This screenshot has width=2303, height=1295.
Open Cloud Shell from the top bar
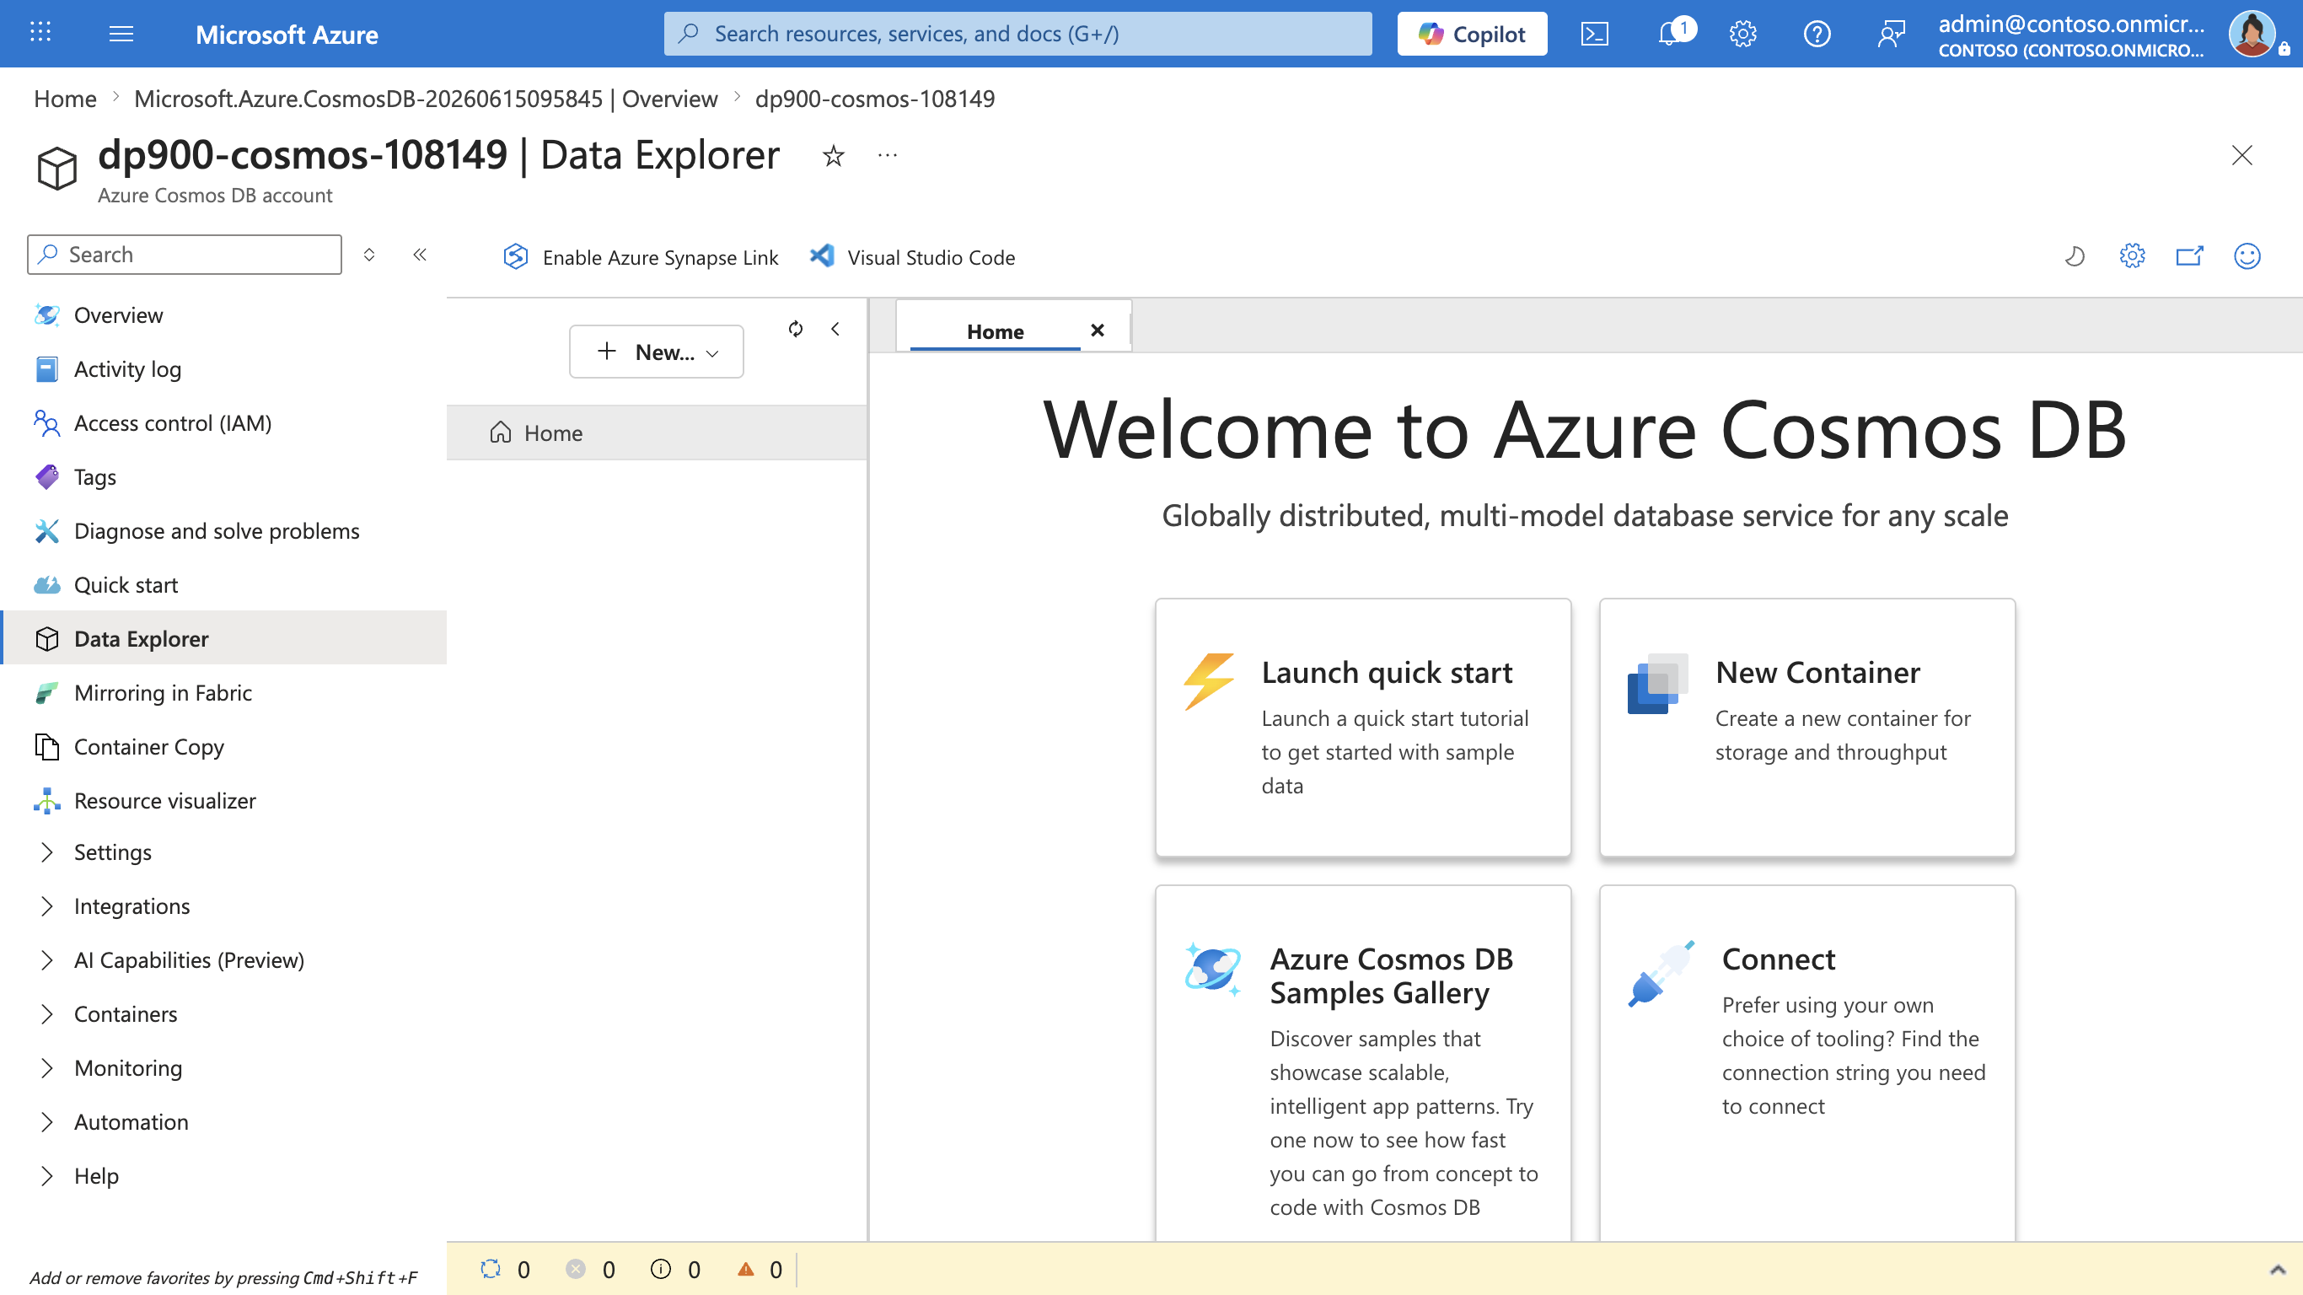point(1594,34)
